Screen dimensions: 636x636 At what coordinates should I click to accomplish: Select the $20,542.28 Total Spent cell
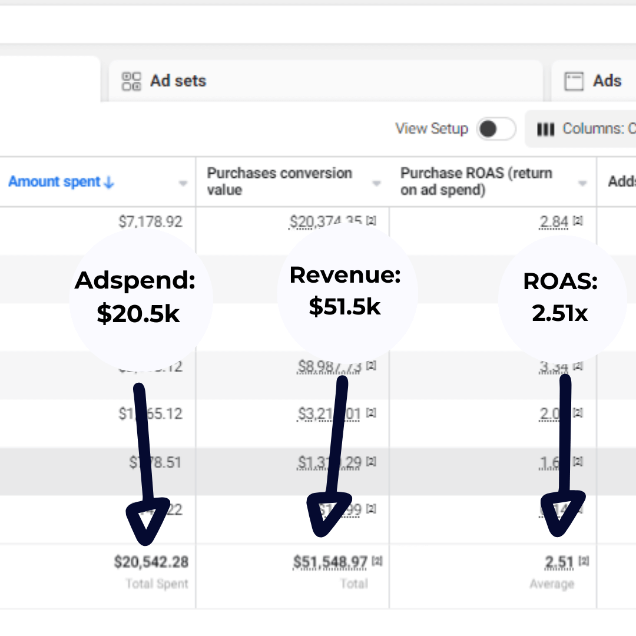tap(151, 562)
